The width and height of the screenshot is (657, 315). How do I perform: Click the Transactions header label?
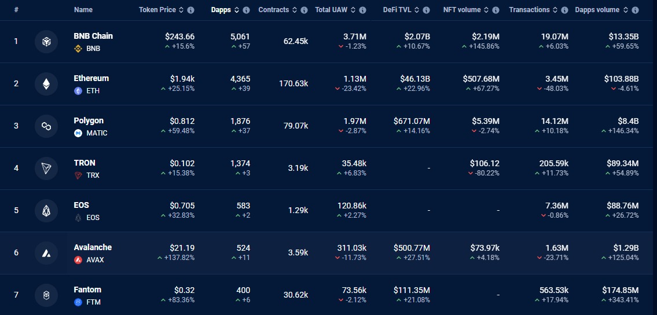pos(529,10)
